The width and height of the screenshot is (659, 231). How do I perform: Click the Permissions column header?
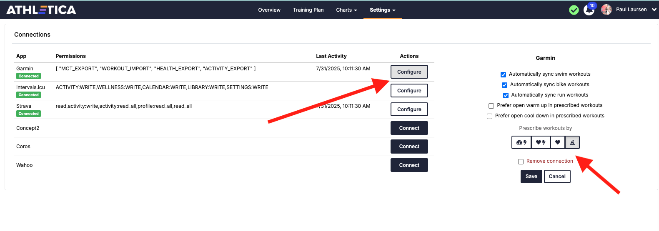point(70,56)
